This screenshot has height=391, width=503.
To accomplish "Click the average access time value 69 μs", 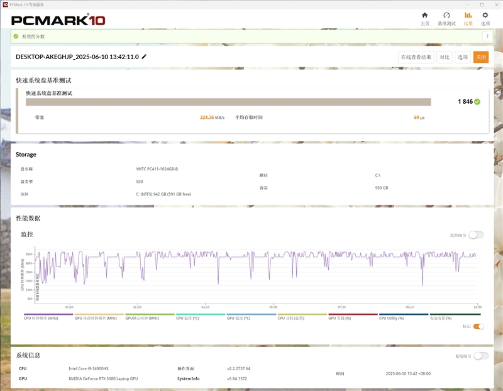I will tap(419, 118).
